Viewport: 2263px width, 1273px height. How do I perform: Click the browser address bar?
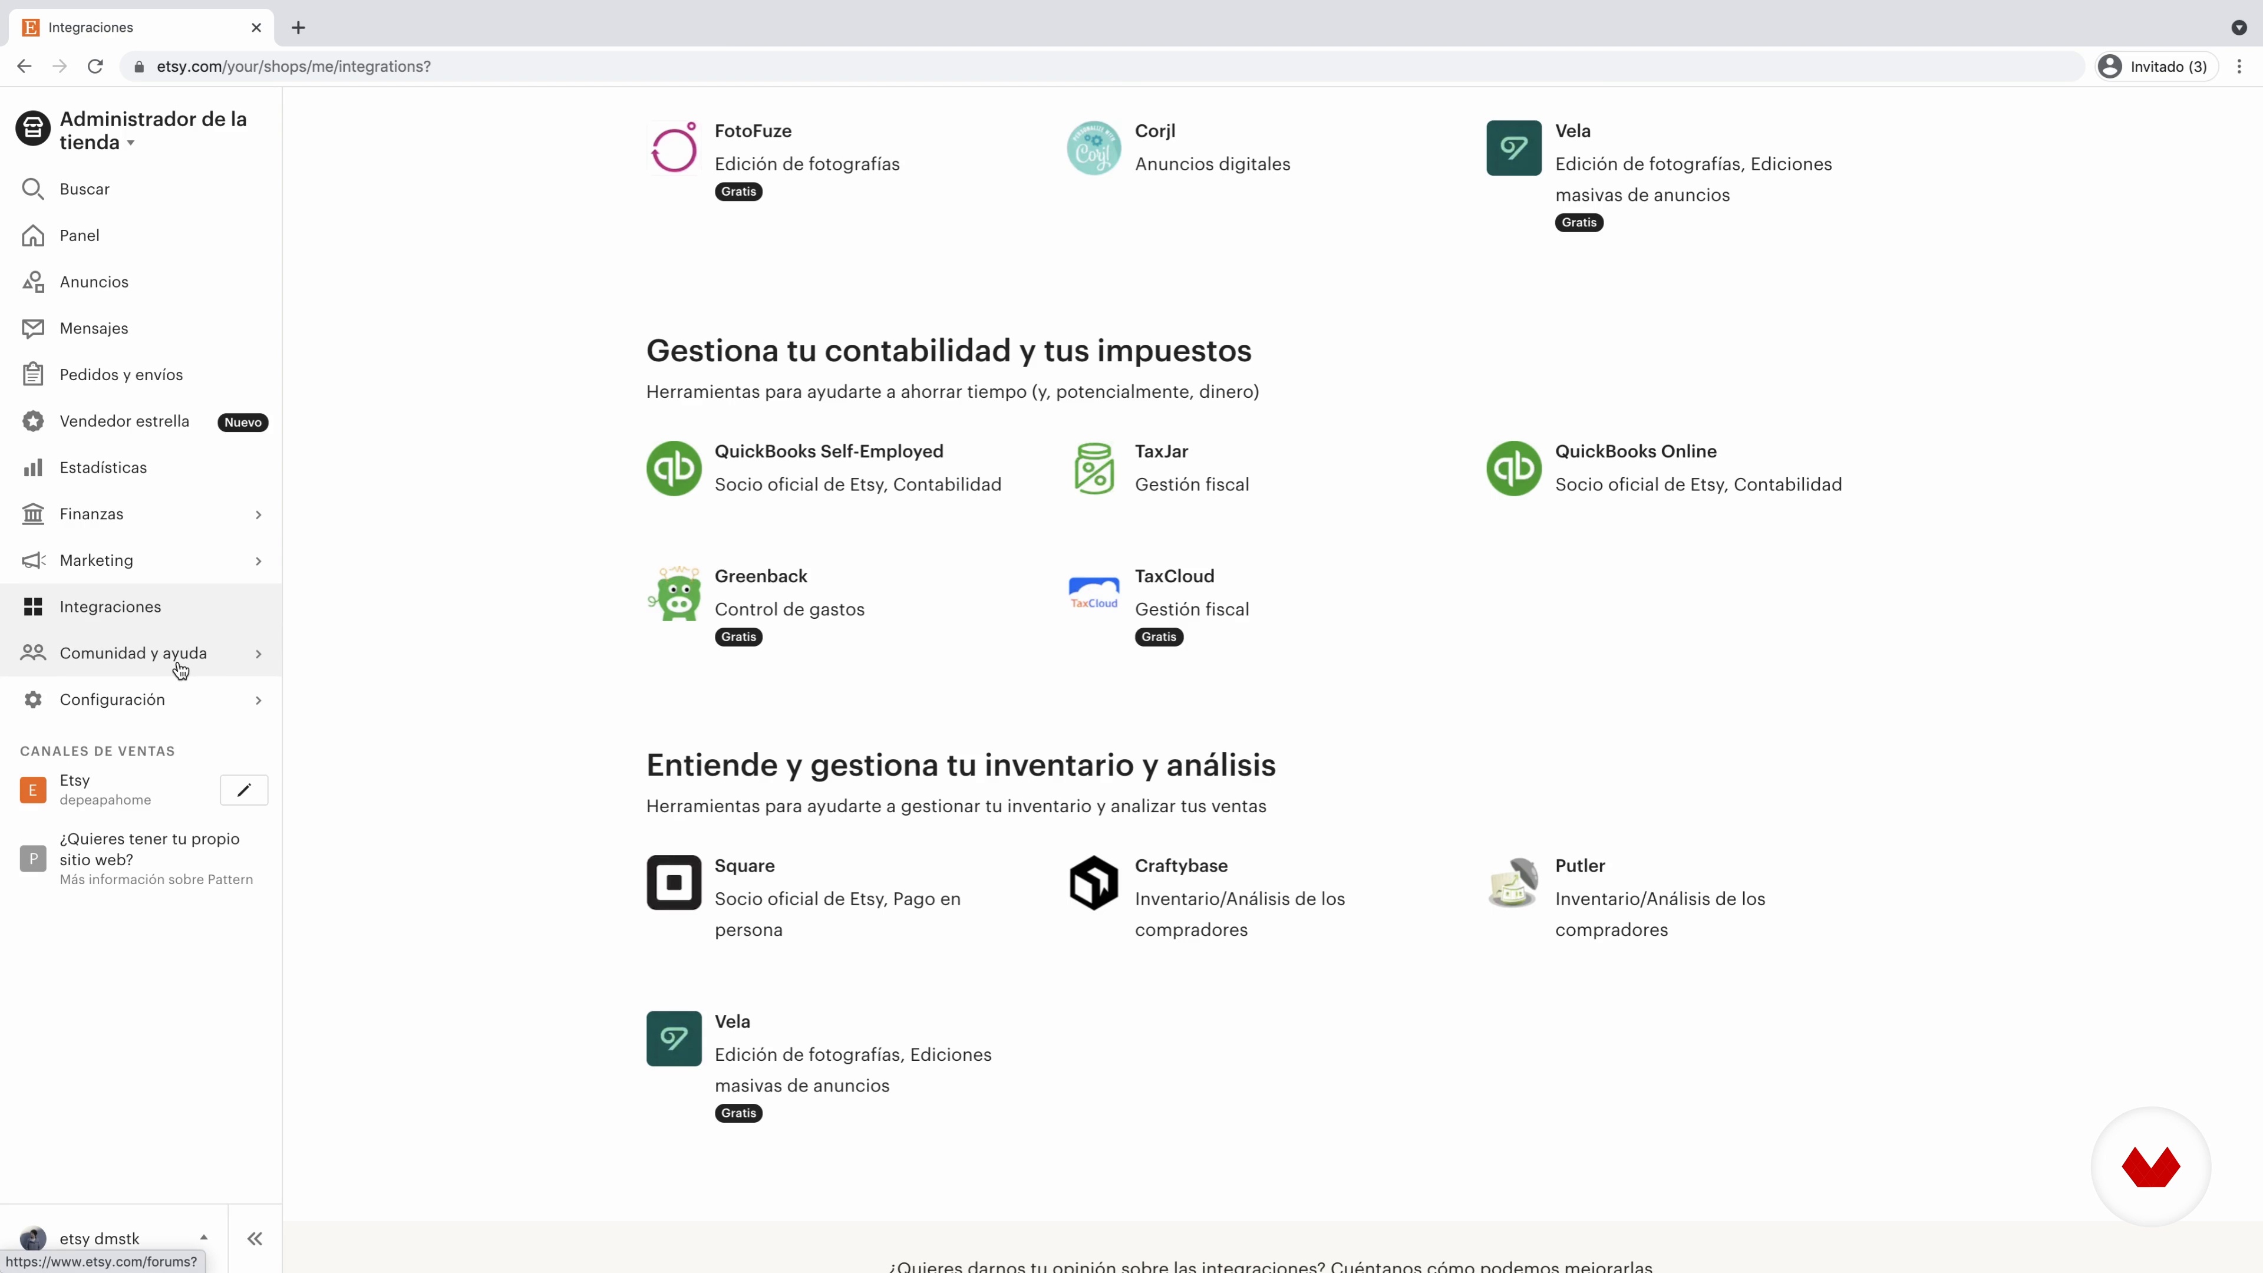point(1103,67)
